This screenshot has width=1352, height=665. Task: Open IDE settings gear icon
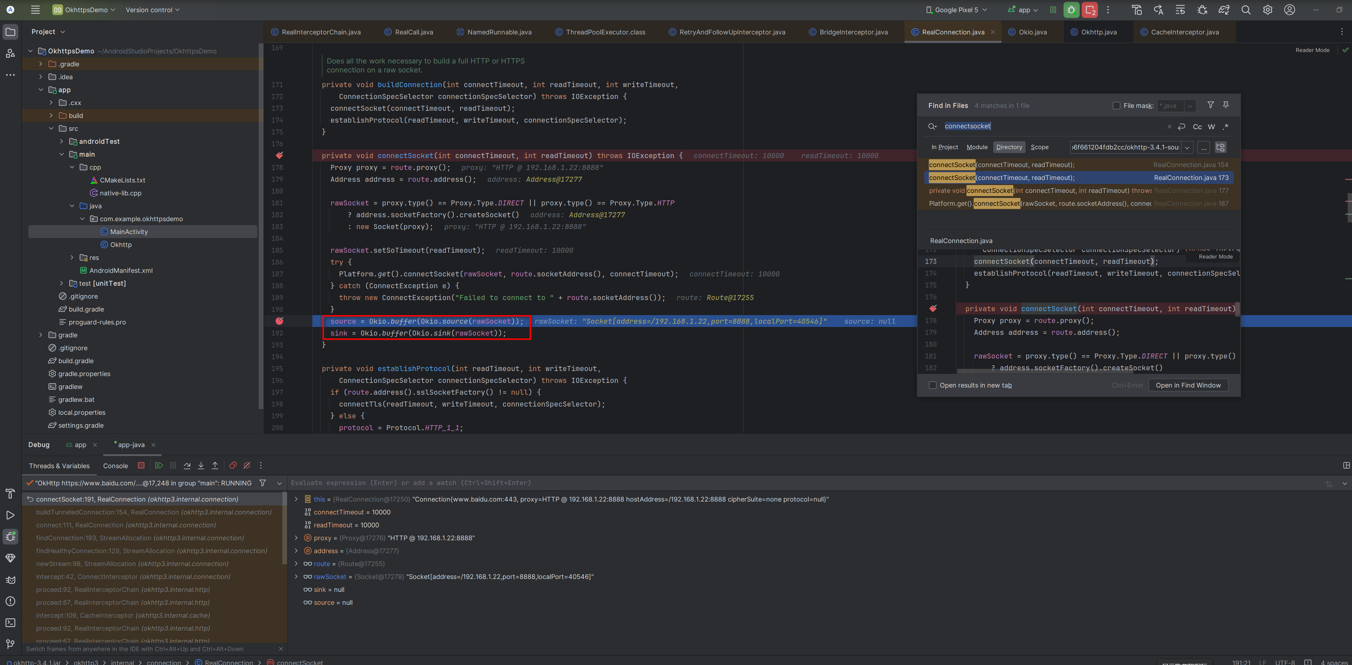[1267, 10]
